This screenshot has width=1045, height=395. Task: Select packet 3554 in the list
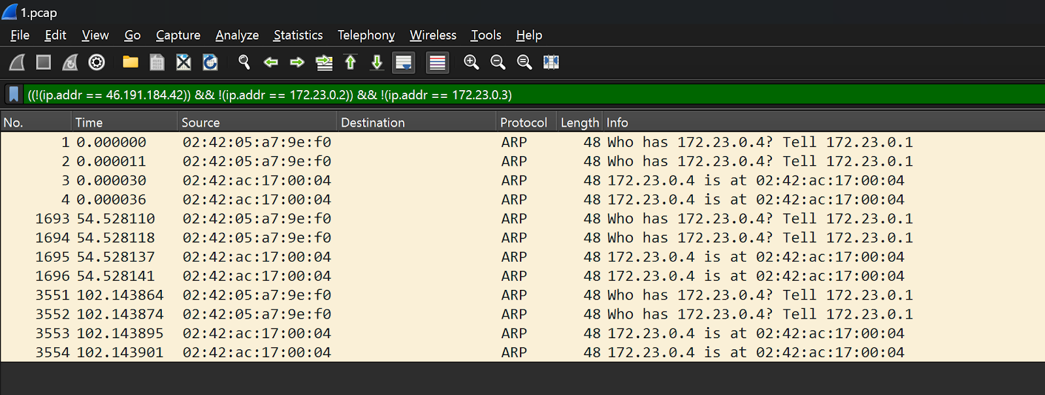[x=522, y=353]
